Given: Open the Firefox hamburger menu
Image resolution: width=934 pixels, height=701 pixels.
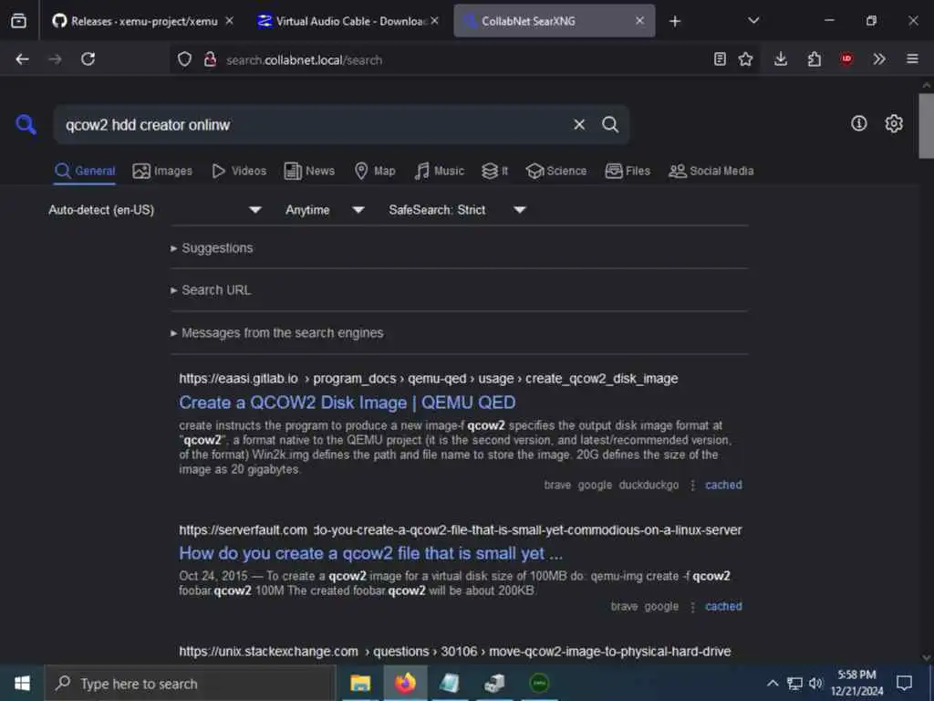Looking at the screenshot, I should (x=912, y=59).
